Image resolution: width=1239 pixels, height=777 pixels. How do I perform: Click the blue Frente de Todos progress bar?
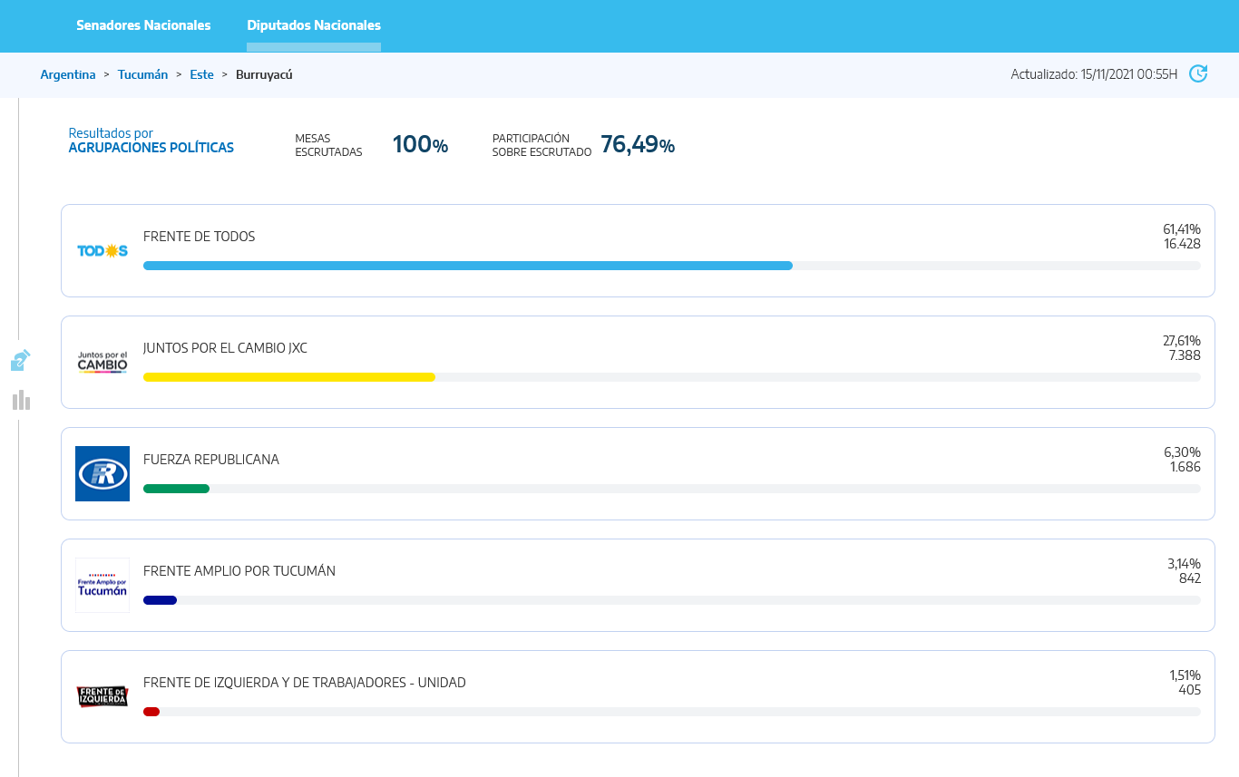[x=467, y=266]
